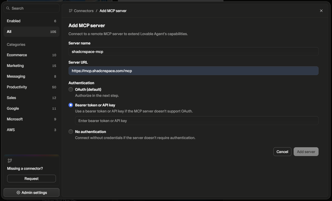Click the 'Missing a connector?' text
Screen dimensions: 332x201
[25, 168]
